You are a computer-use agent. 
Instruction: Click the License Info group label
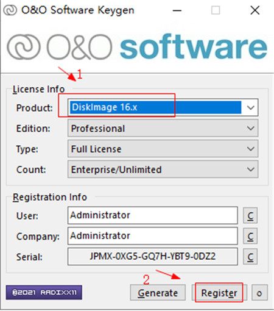click(38, 89)
